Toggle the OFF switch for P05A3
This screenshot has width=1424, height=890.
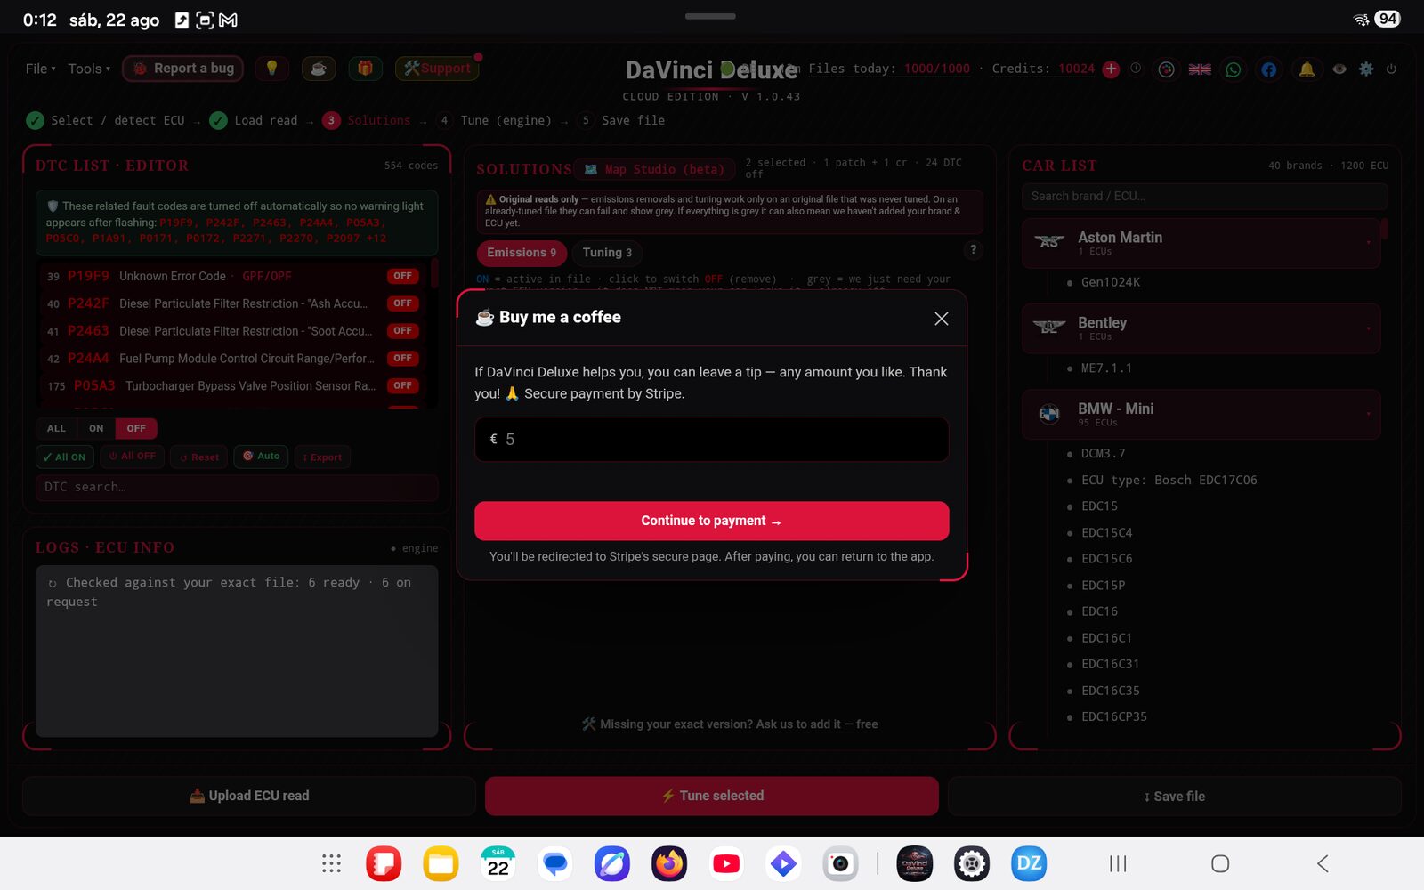point(403,386)
